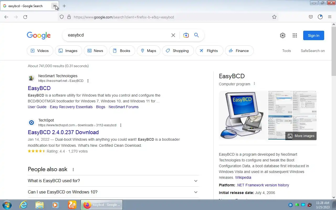Screen dimensions: 336x210
Task: Click the Google logo
Action: [39, 35]
